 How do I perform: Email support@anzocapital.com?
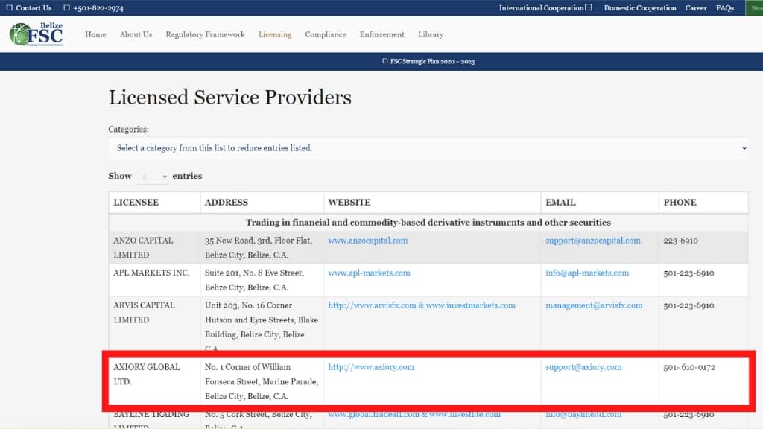592,241
